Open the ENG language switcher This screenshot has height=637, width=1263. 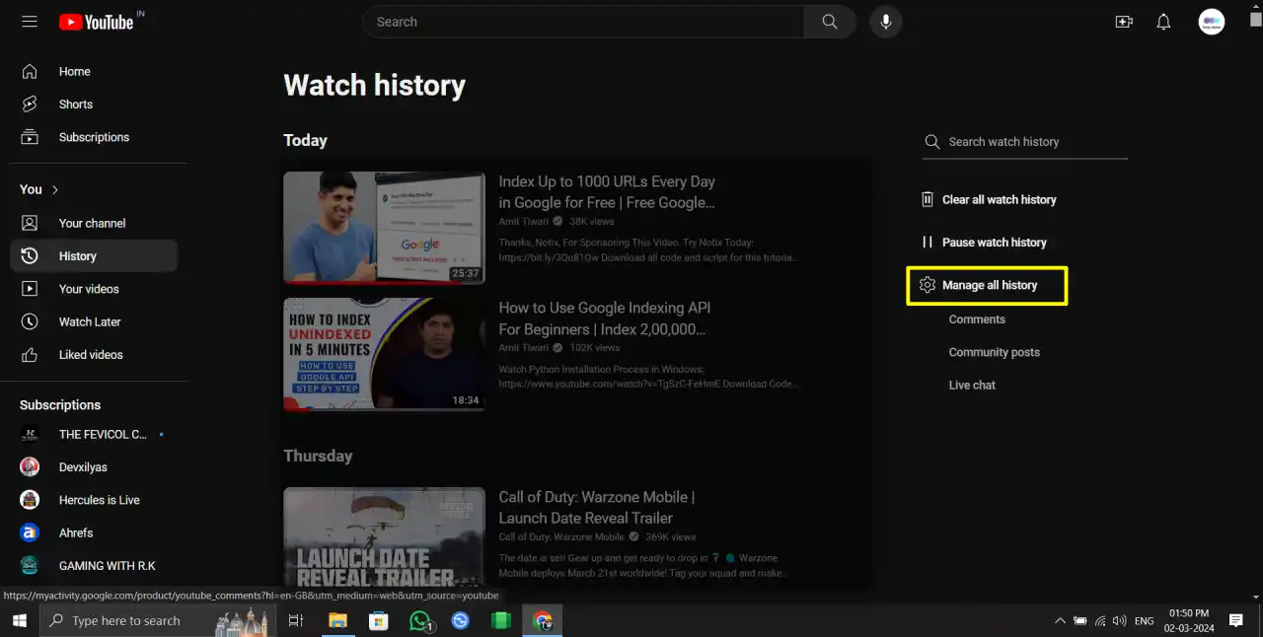pos(1144,620)
